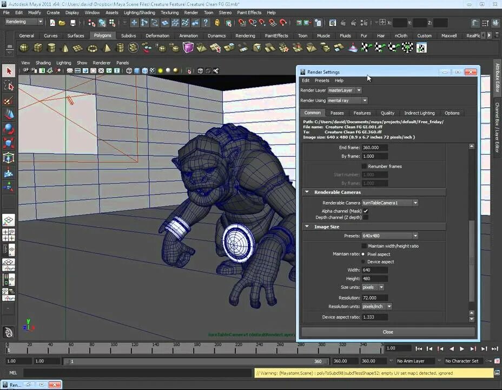Switch to Passes tab
The height and width of the screenshot is (390, 502).
pyautogui.click(x=337, y=113)
